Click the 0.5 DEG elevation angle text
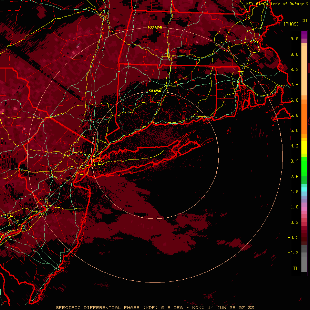Viewport: 310px width, 310px height. click(172, 308)
